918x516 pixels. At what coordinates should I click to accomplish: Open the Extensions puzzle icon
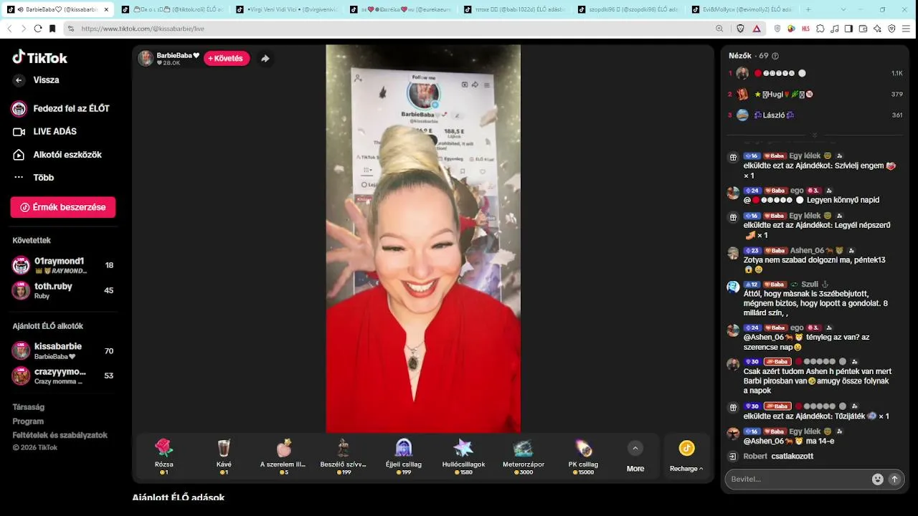pyautogui.click(x=820, y=29)
